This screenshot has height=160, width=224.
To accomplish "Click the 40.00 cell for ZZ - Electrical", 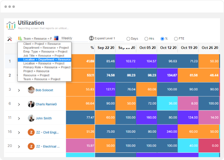I will pos(188,146).
